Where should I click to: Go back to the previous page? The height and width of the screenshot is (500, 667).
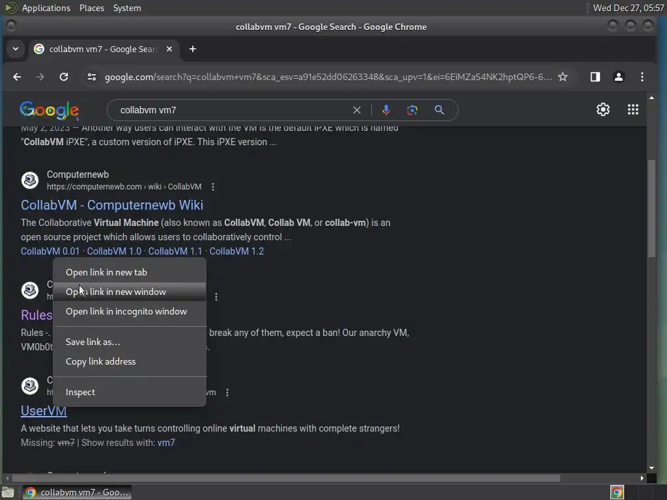pyautogui.click(x=17, y=77)
